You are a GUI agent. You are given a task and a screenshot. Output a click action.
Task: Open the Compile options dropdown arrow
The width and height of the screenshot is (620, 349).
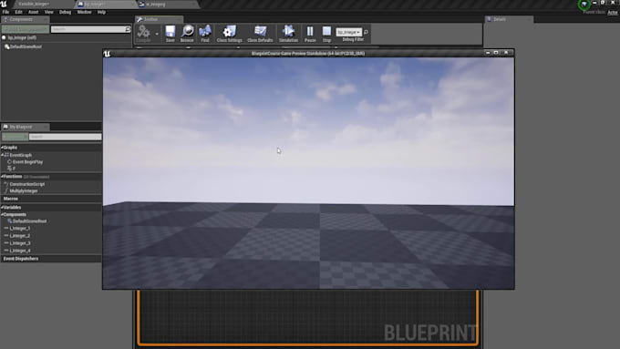pos(157,34)
